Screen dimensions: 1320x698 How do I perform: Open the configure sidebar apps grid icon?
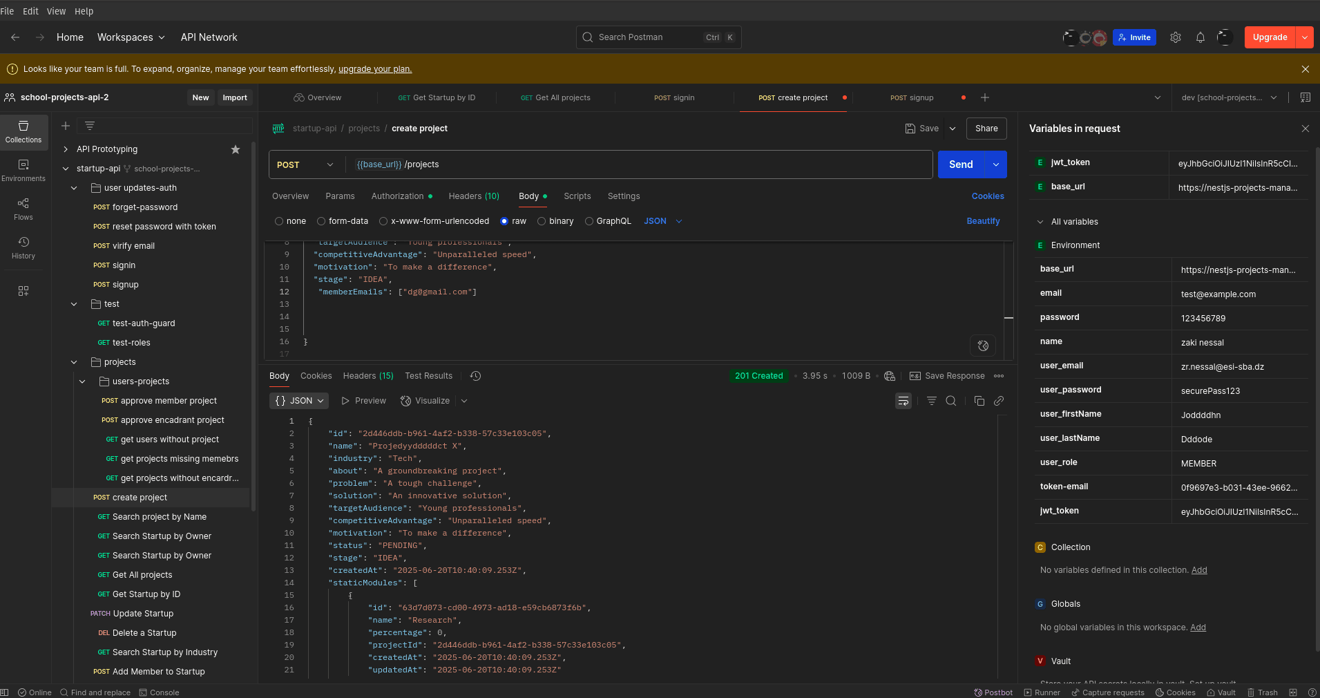point(23,291)
